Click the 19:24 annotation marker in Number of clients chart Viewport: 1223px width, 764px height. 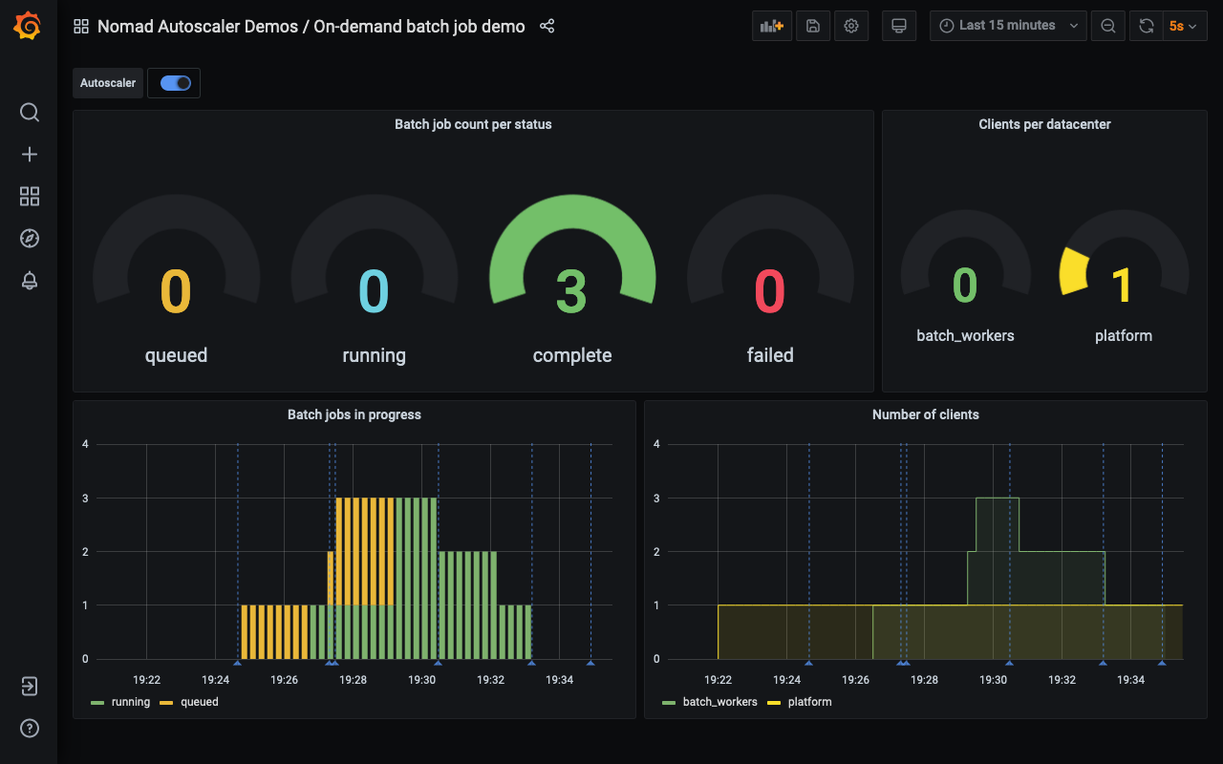808,662
